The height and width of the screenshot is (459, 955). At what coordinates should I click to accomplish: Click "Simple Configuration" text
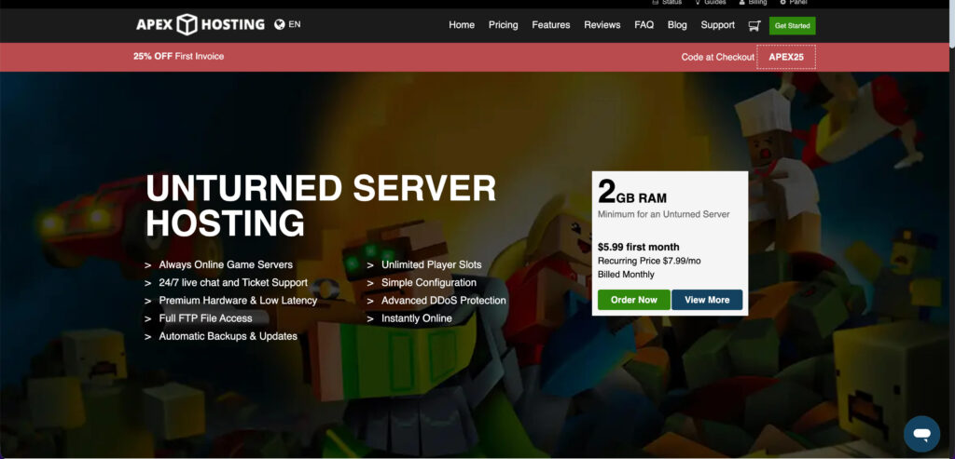(x=429, y=283)
